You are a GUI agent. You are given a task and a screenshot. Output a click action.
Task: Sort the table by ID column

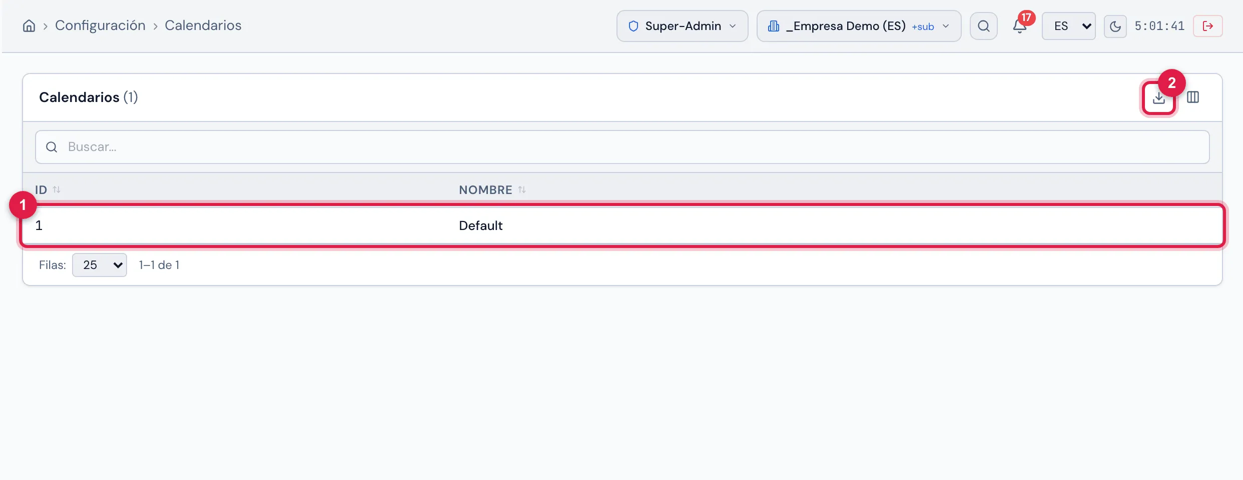(x=48, y=190)
